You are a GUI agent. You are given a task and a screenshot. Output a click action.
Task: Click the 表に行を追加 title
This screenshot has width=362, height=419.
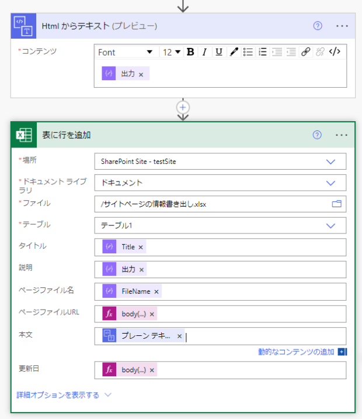(67, 135)
